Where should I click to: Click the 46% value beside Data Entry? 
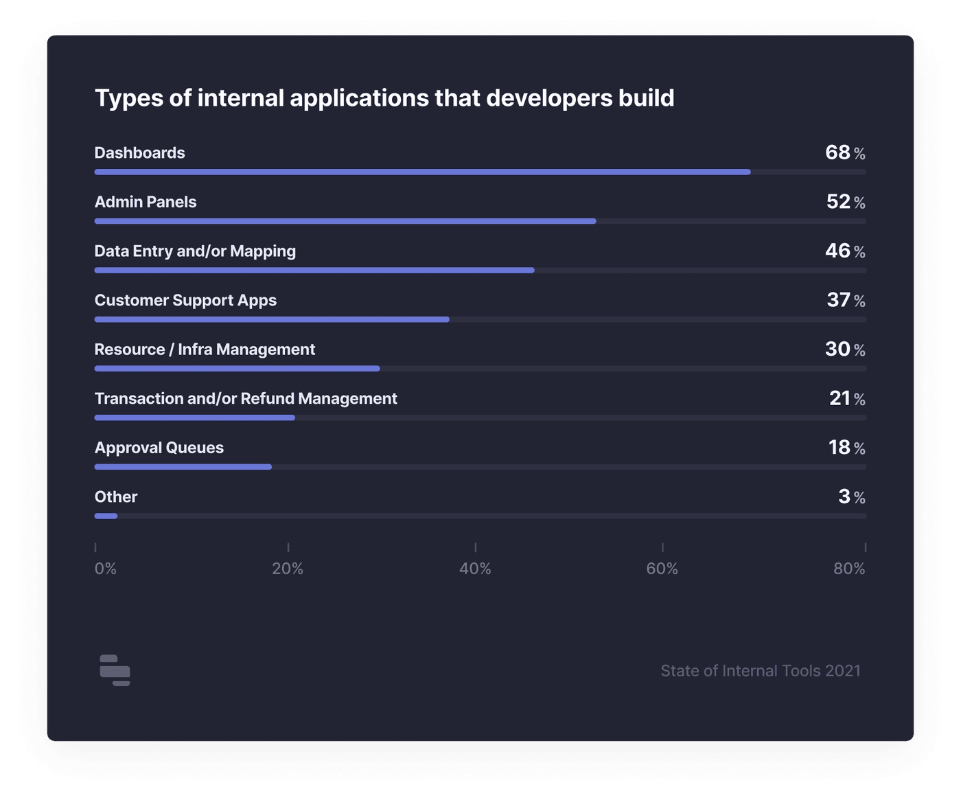pyautogui.click(x=844, y=251)
